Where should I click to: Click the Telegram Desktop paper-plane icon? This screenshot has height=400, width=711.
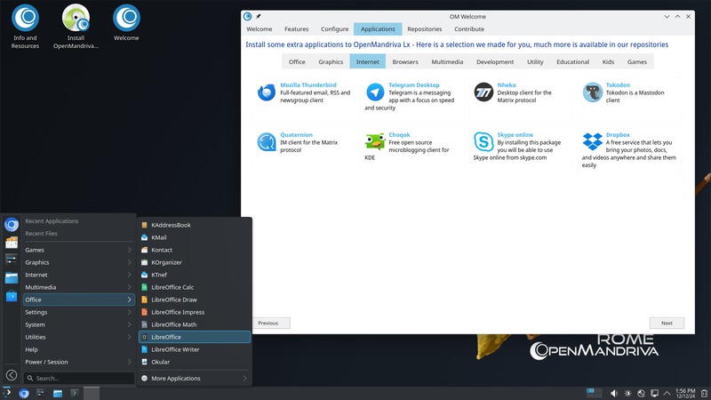pyautogui.click(x=375, y=93)
